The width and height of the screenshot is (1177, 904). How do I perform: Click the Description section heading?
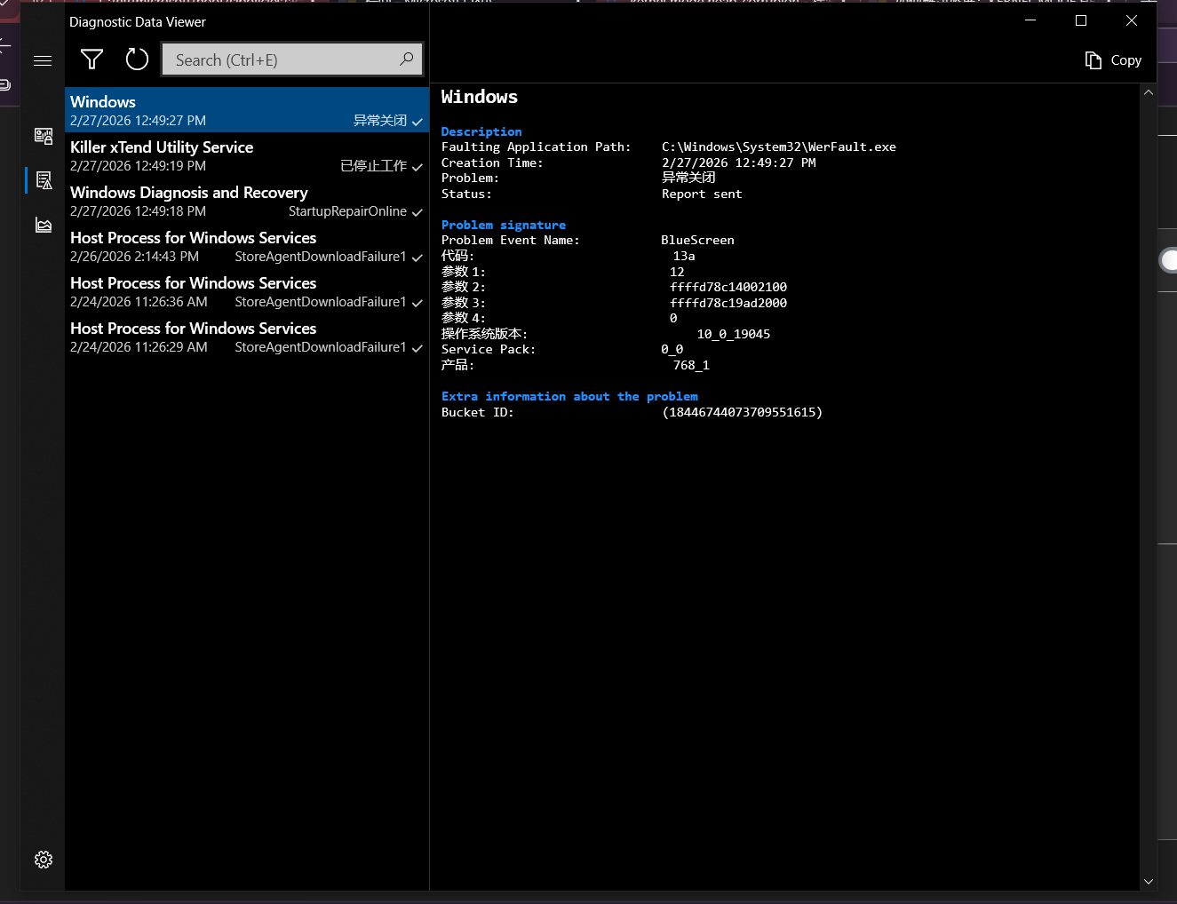tap(481, 131)
